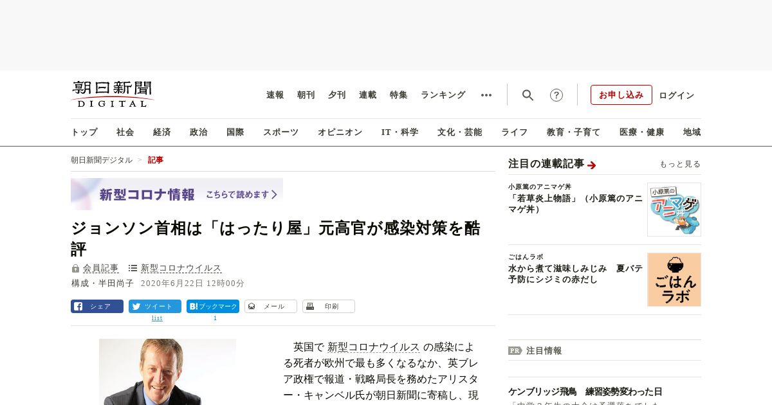Viewport: 772px width, 405px height.
Task: Open the 新型コロナウイルス tag under headline
Action: click(181, 268)
